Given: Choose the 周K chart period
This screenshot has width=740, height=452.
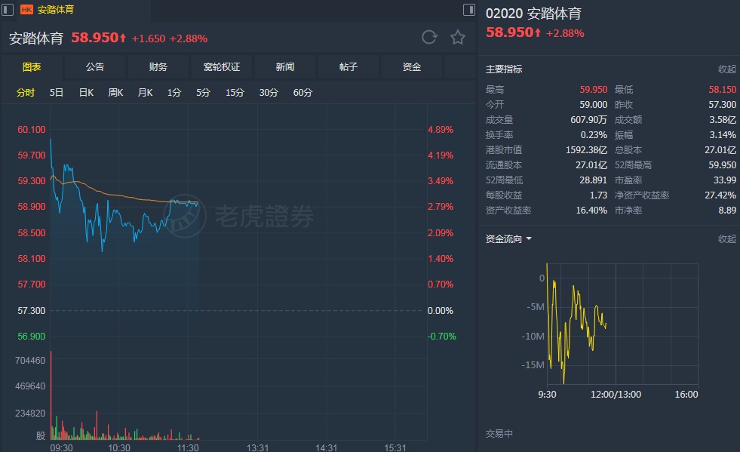Looking at the screenshot, I should 115,93.
